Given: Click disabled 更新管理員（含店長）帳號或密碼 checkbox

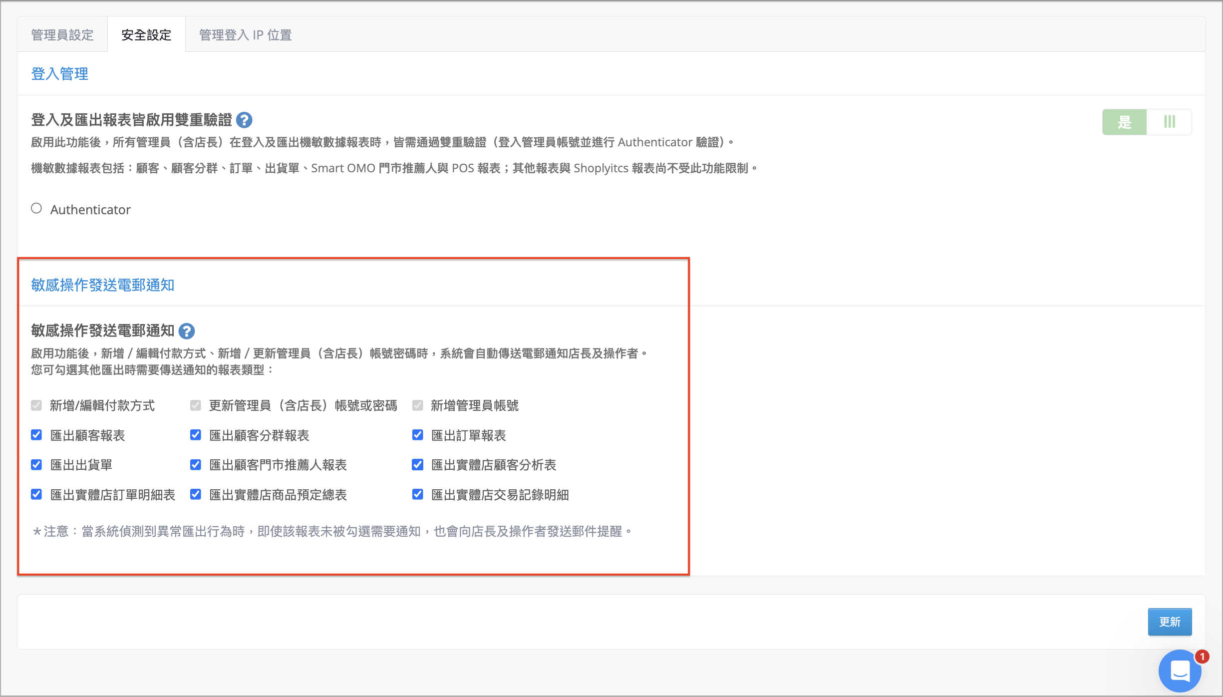Looking at the screenshot, I should [x=196, y=405].
